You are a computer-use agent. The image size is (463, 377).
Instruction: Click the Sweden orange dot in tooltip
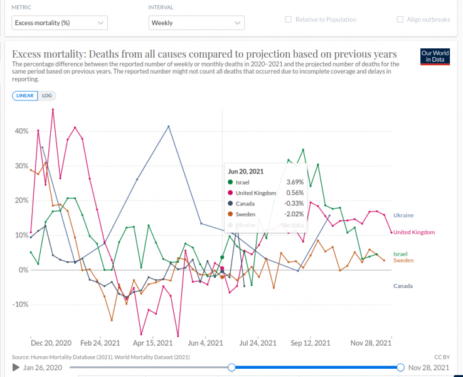tap(230, 214)
